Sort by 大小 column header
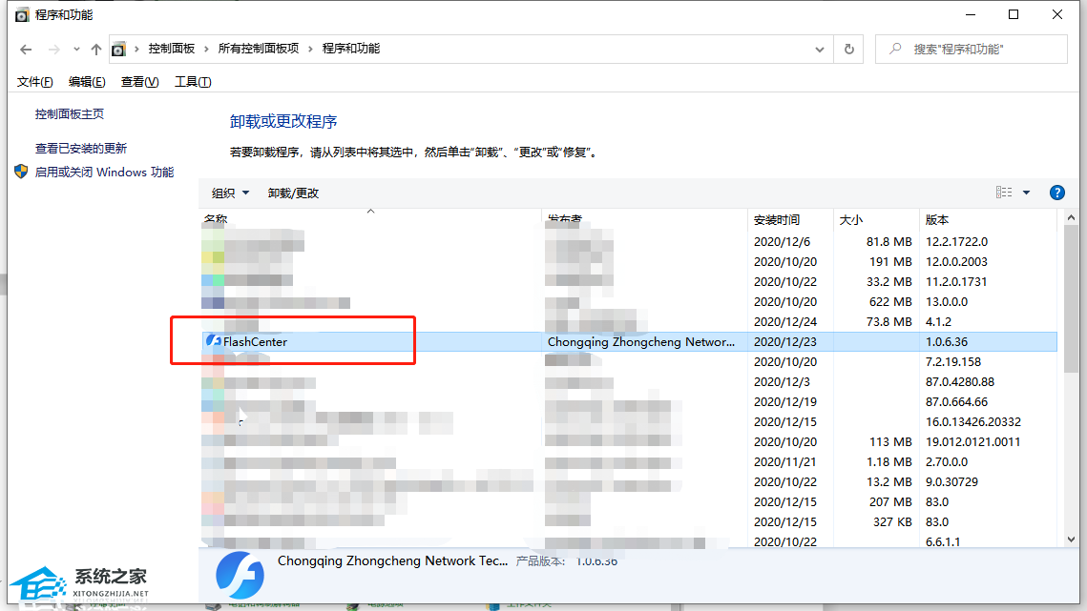Viewport: 1087px width, 611px height. (x=875, y=219)
